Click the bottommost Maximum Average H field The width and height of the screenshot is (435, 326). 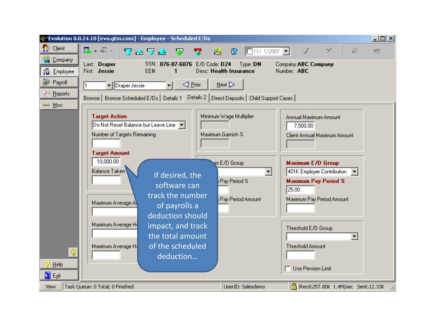(x=106, y=255)
